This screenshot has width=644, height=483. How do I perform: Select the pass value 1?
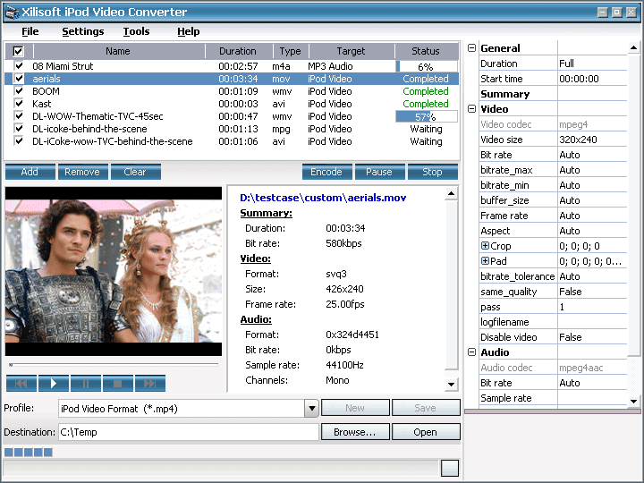coord(592,307)
